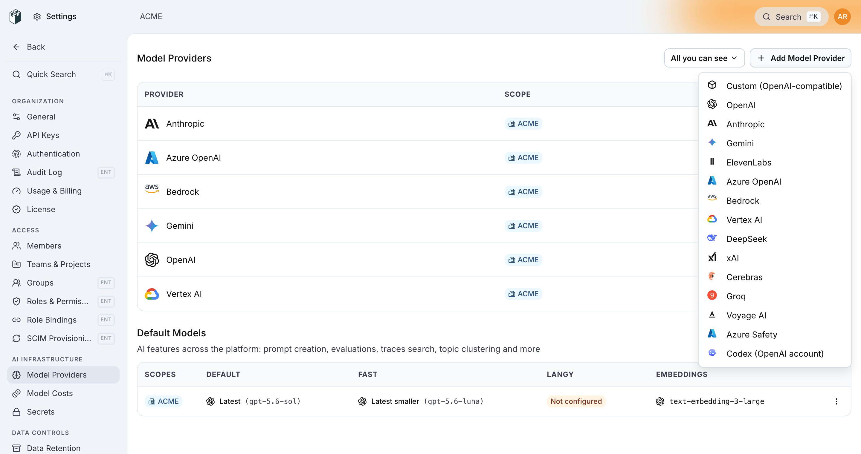Click the Teams & Projects icon

[16, 264]
